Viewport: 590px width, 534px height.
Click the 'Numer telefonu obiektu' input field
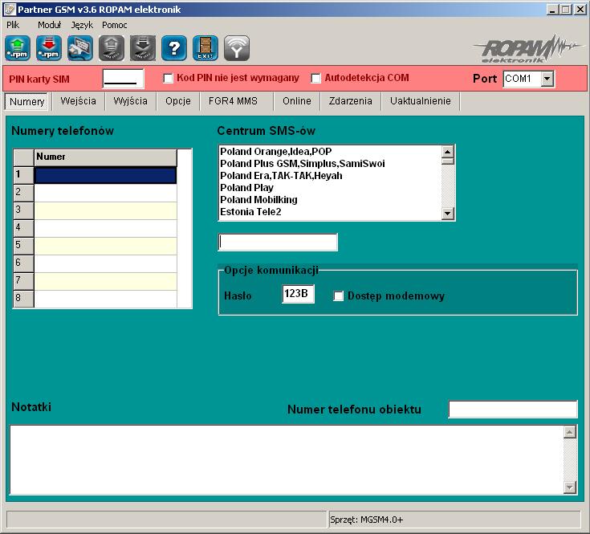click(513, 410)
